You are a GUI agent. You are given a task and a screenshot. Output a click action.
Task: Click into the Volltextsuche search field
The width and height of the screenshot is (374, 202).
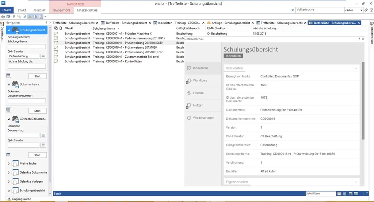coord(319,10)
